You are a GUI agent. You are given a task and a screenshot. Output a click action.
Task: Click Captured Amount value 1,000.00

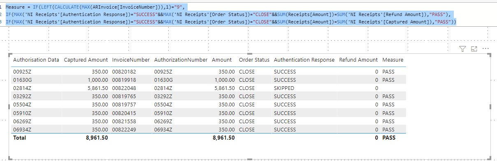[98, 80]
